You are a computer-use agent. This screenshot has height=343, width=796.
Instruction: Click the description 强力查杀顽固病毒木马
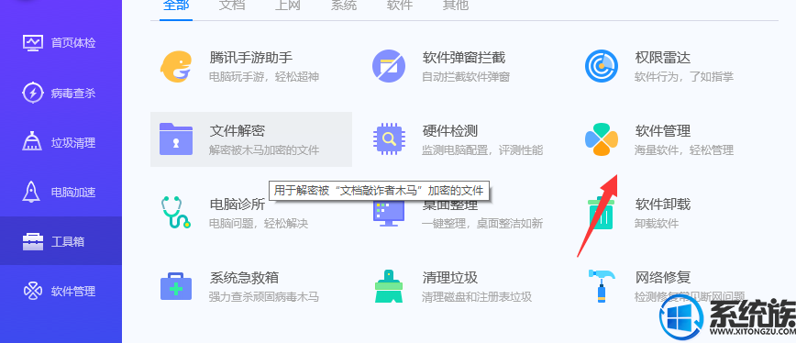264,297
